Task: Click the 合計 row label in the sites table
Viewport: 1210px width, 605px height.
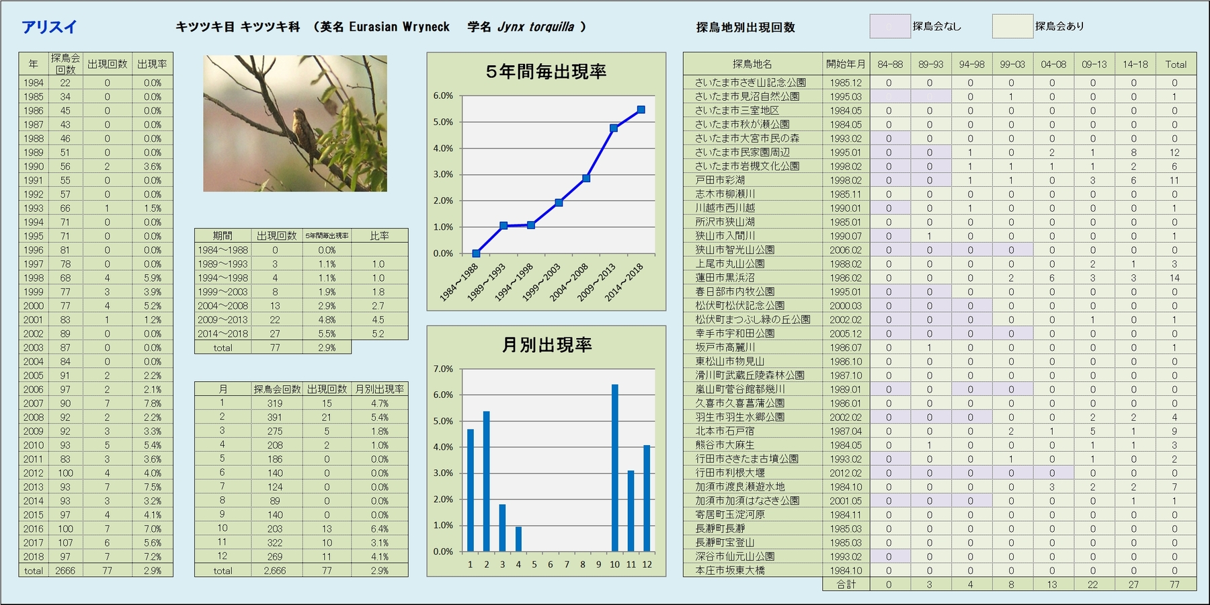Action: [x=846, y=584]
